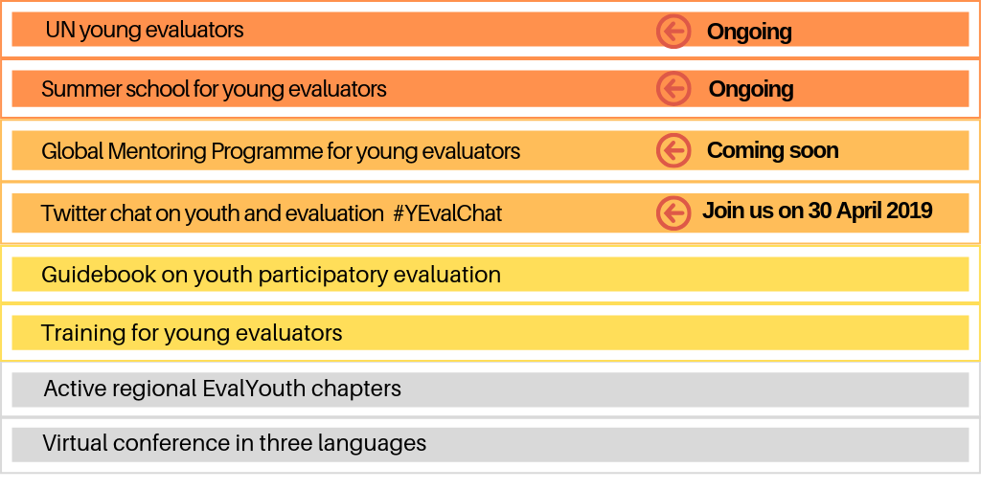Click the Ongoing label in UN evaluators row

(x=749, y=32)
